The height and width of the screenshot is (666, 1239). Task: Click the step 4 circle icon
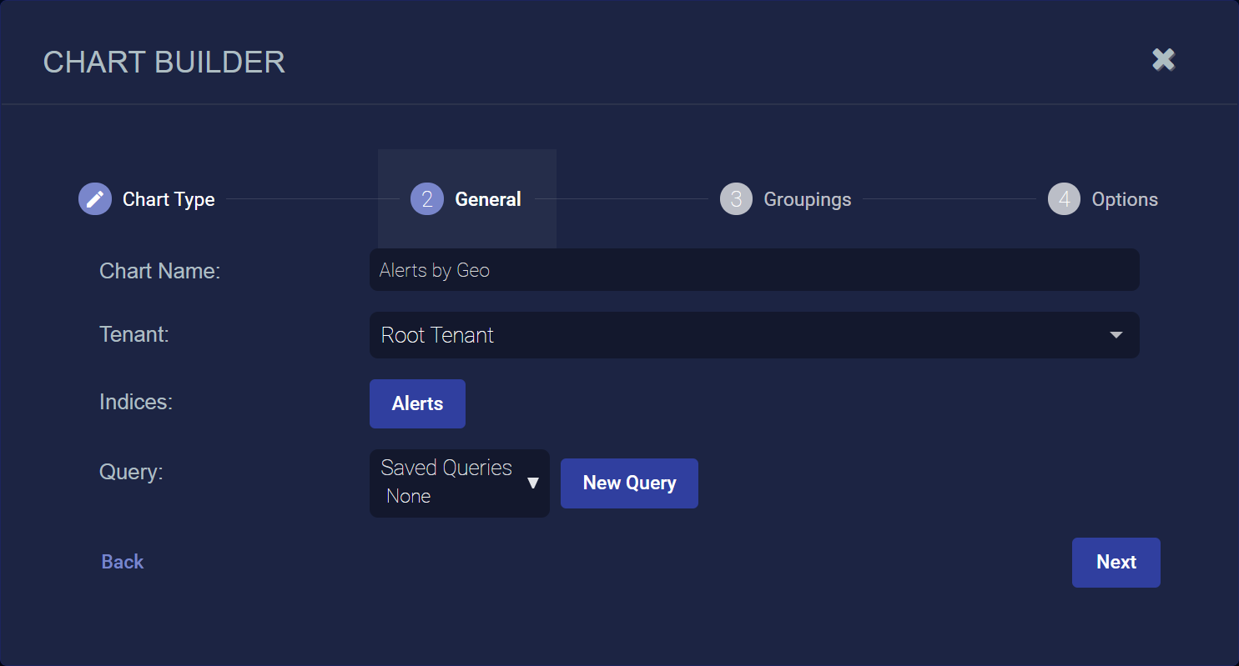(1064, 199)
